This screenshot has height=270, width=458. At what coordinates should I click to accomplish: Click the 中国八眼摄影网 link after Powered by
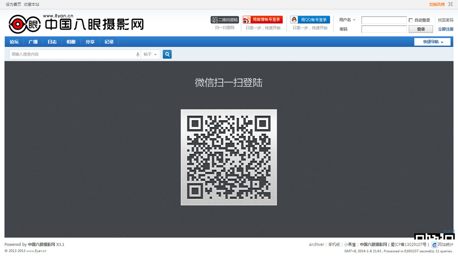[x=42, y=245]
